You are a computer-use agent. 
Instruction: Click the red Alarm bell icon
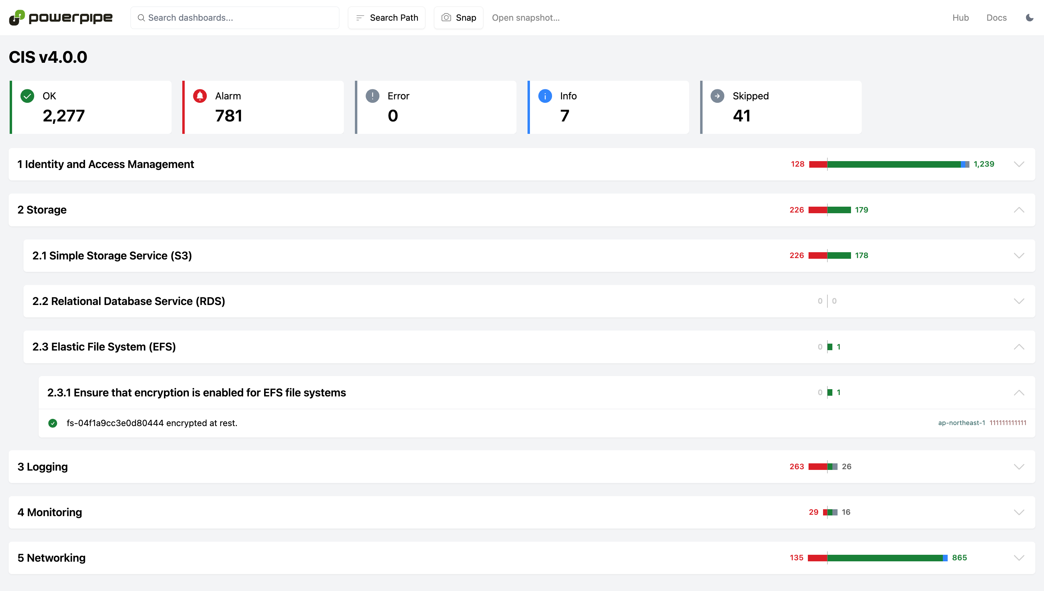(x=200, y=96)
